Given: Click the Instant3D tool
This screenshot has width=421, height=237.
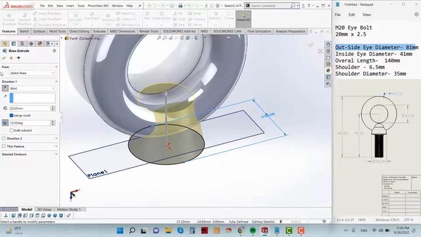Looking at the screenshot, I should click(243, 19).
